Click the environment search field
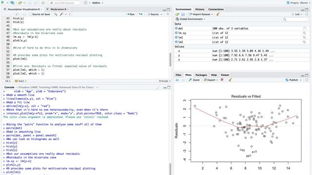Screen dimensions: 312x175 (295, 19)
